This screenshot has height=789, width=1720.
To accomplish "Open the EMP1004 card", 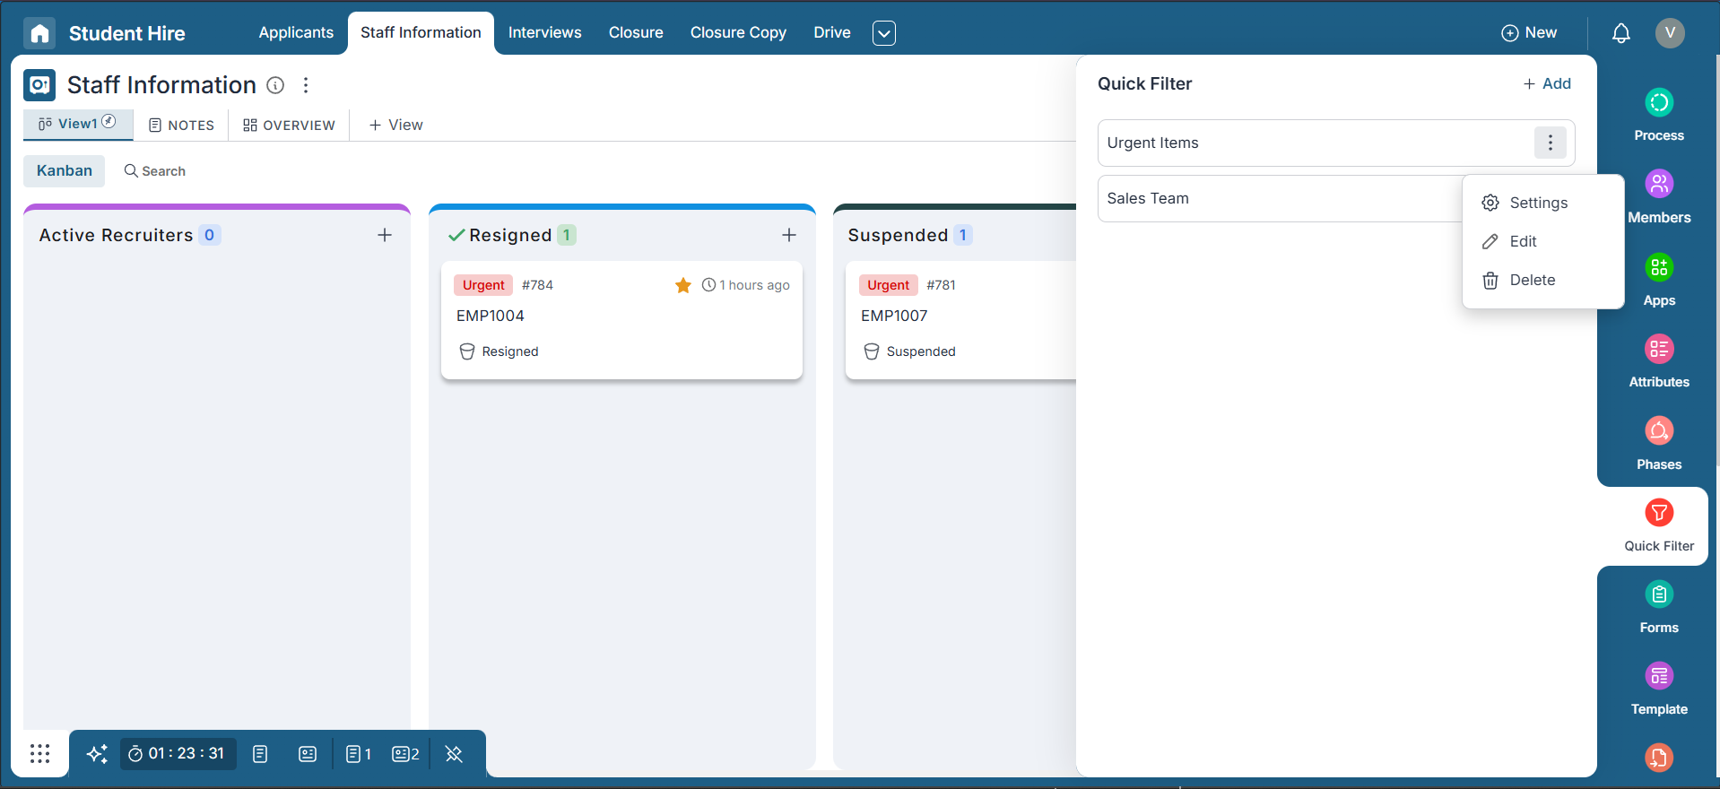I will pos(621,320).
